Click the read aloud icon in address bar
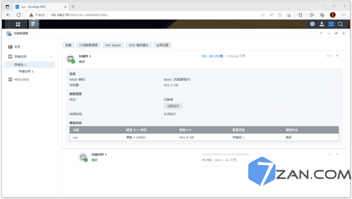Viewport: 352px width, 199px height. pyautogui.click(x=271, y=15)
